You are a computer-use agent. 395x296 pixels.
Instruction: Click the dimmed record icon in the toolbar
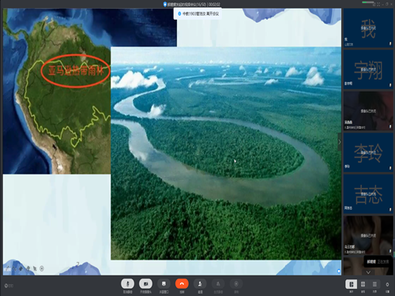pyautogui.click(x=236, y=284)
